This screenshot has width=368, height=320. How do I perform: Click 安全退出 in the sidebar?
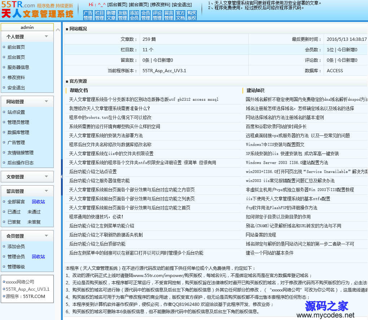(16, 88)
